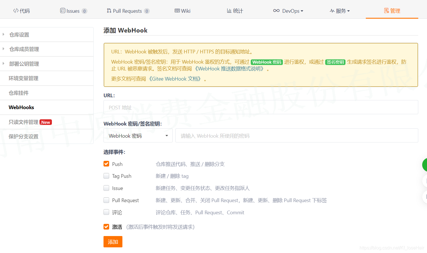Check the Pull Request event checkbox
The height and width of the screenshot is (253, 427).
(106, 200)
